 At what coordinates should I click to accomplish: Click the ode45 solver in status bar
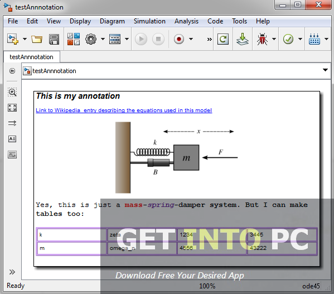pyautogui.click(x=311, y=286)
